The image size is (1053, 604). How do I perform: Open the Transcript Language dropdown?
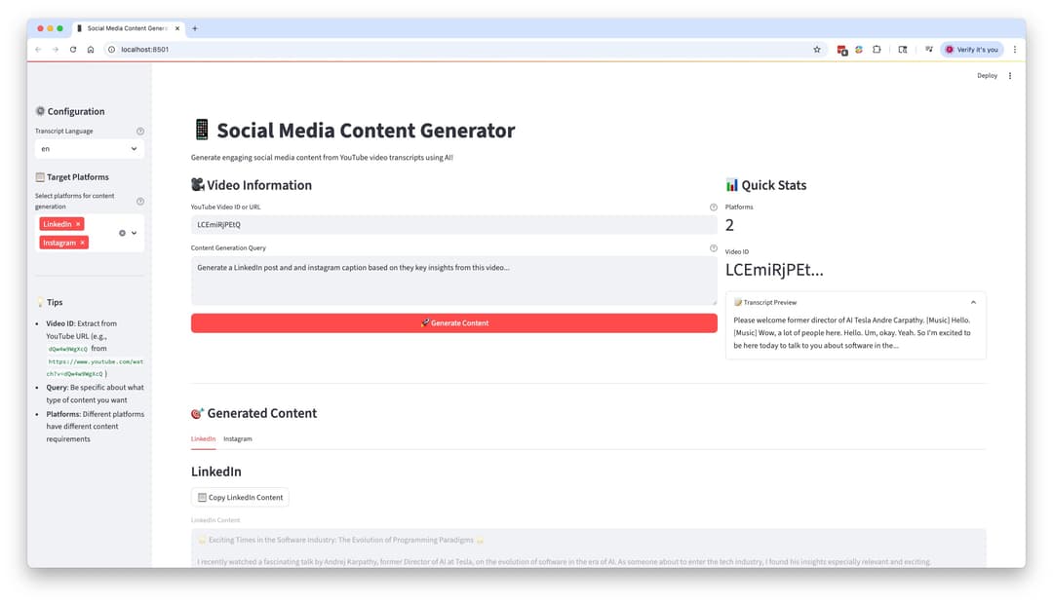pos(89,149)
